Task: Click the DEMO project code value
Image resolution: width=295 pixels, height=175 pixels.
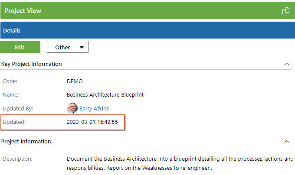Action: [75, 81]
